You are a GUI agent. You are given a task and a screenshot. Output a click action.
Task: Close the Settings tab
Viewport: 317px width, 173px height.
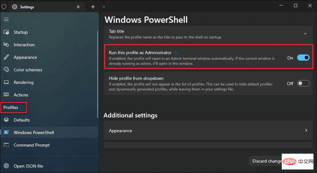click(78, 7)
